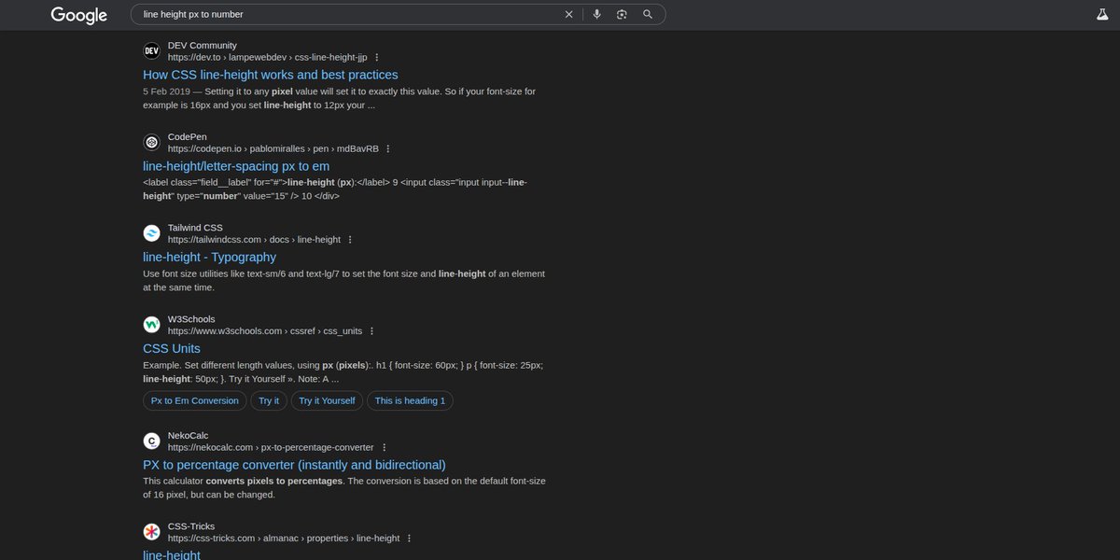This screenshot has height=560, width=1120.
Task: Open more options for CodePen result
Action: pos(388,148)
